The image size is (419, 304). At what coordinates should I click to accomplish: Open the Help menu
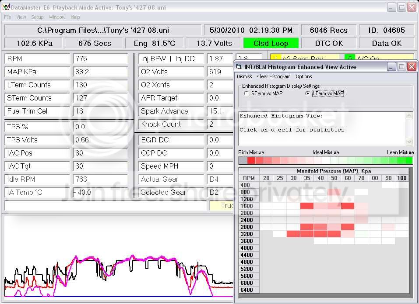point(75,17)
